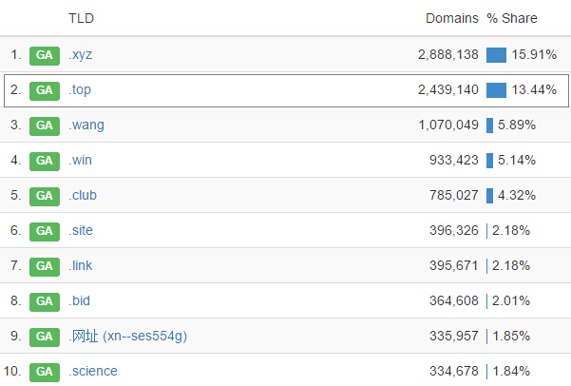The width and height of the screenshot is (571, 386).
Task: Click the GA badge for .site
Action: (45, 231)
